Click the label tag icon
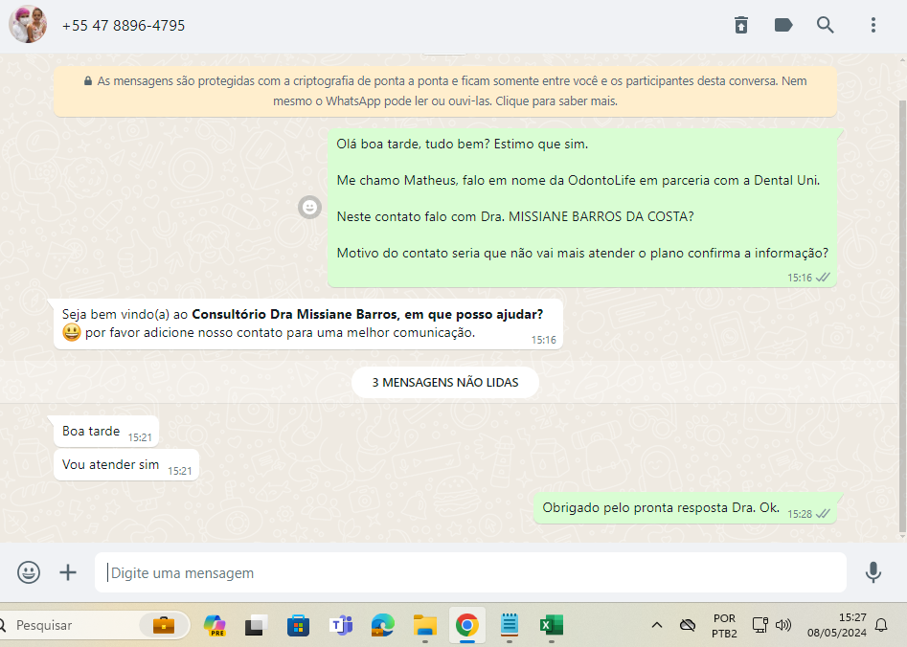The image size is (907, 647). point(783,26)
